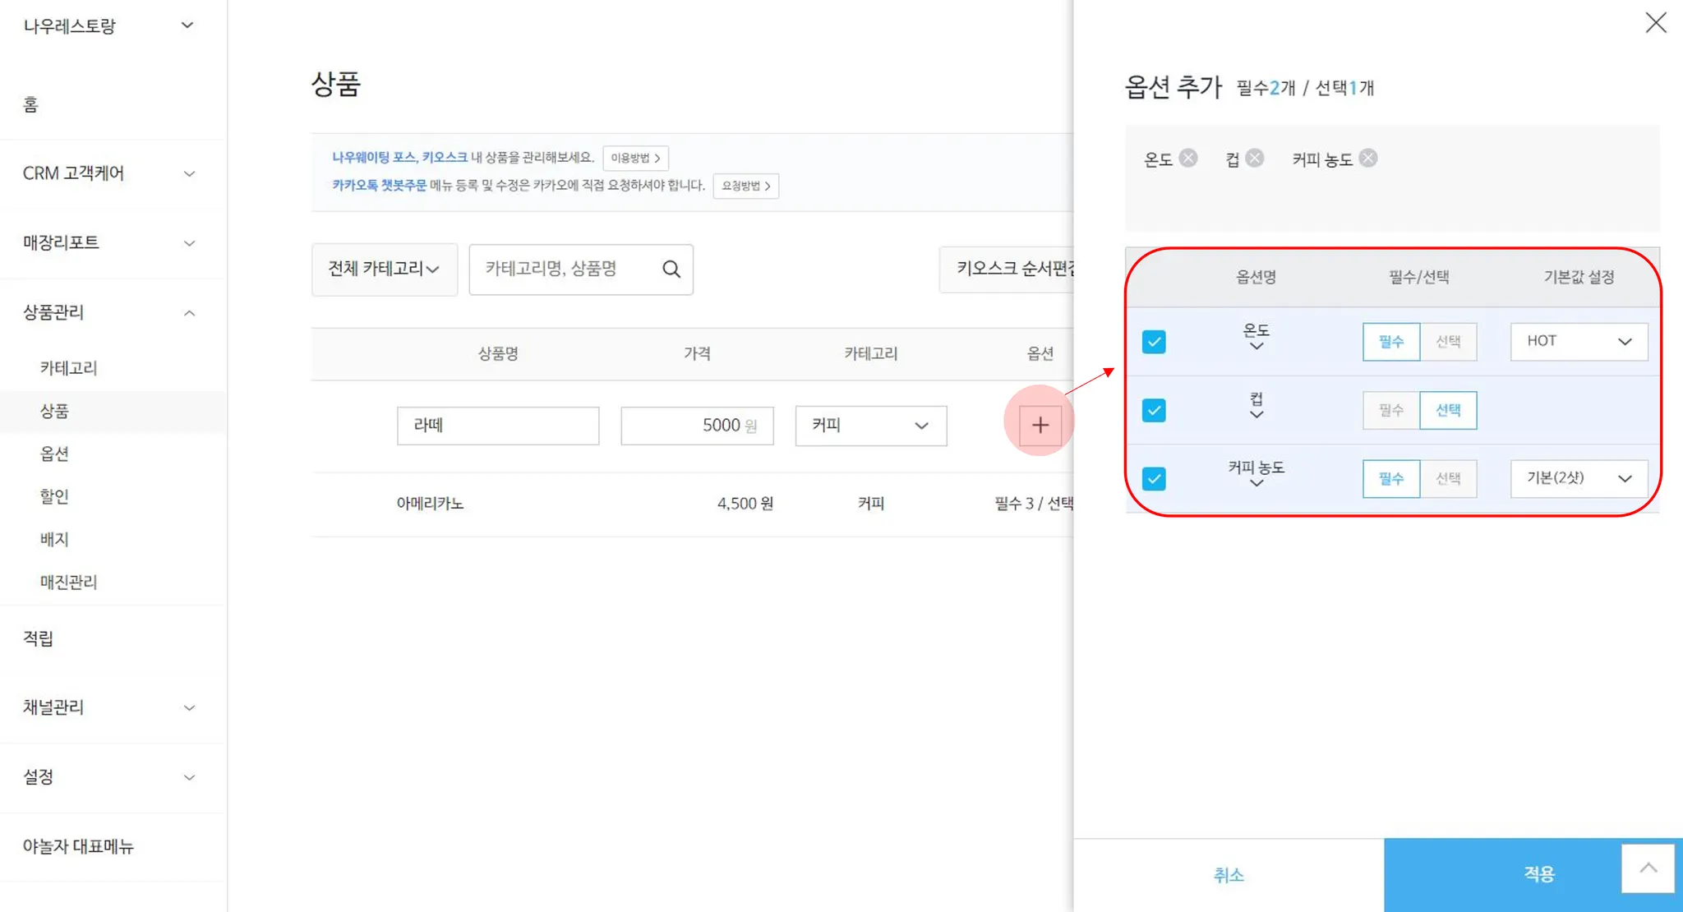Uncheck the 컵 option checkbox

(1154, 410)
